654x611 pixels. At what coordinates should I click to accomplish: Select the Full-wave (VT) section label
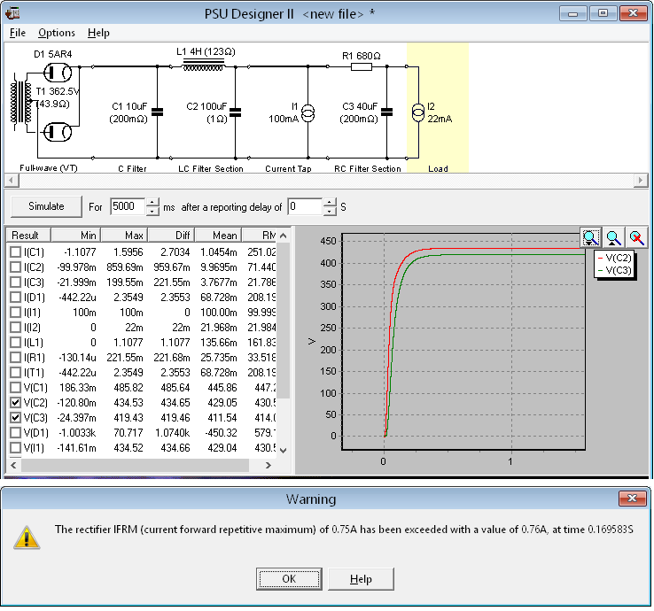coord(49,168)
